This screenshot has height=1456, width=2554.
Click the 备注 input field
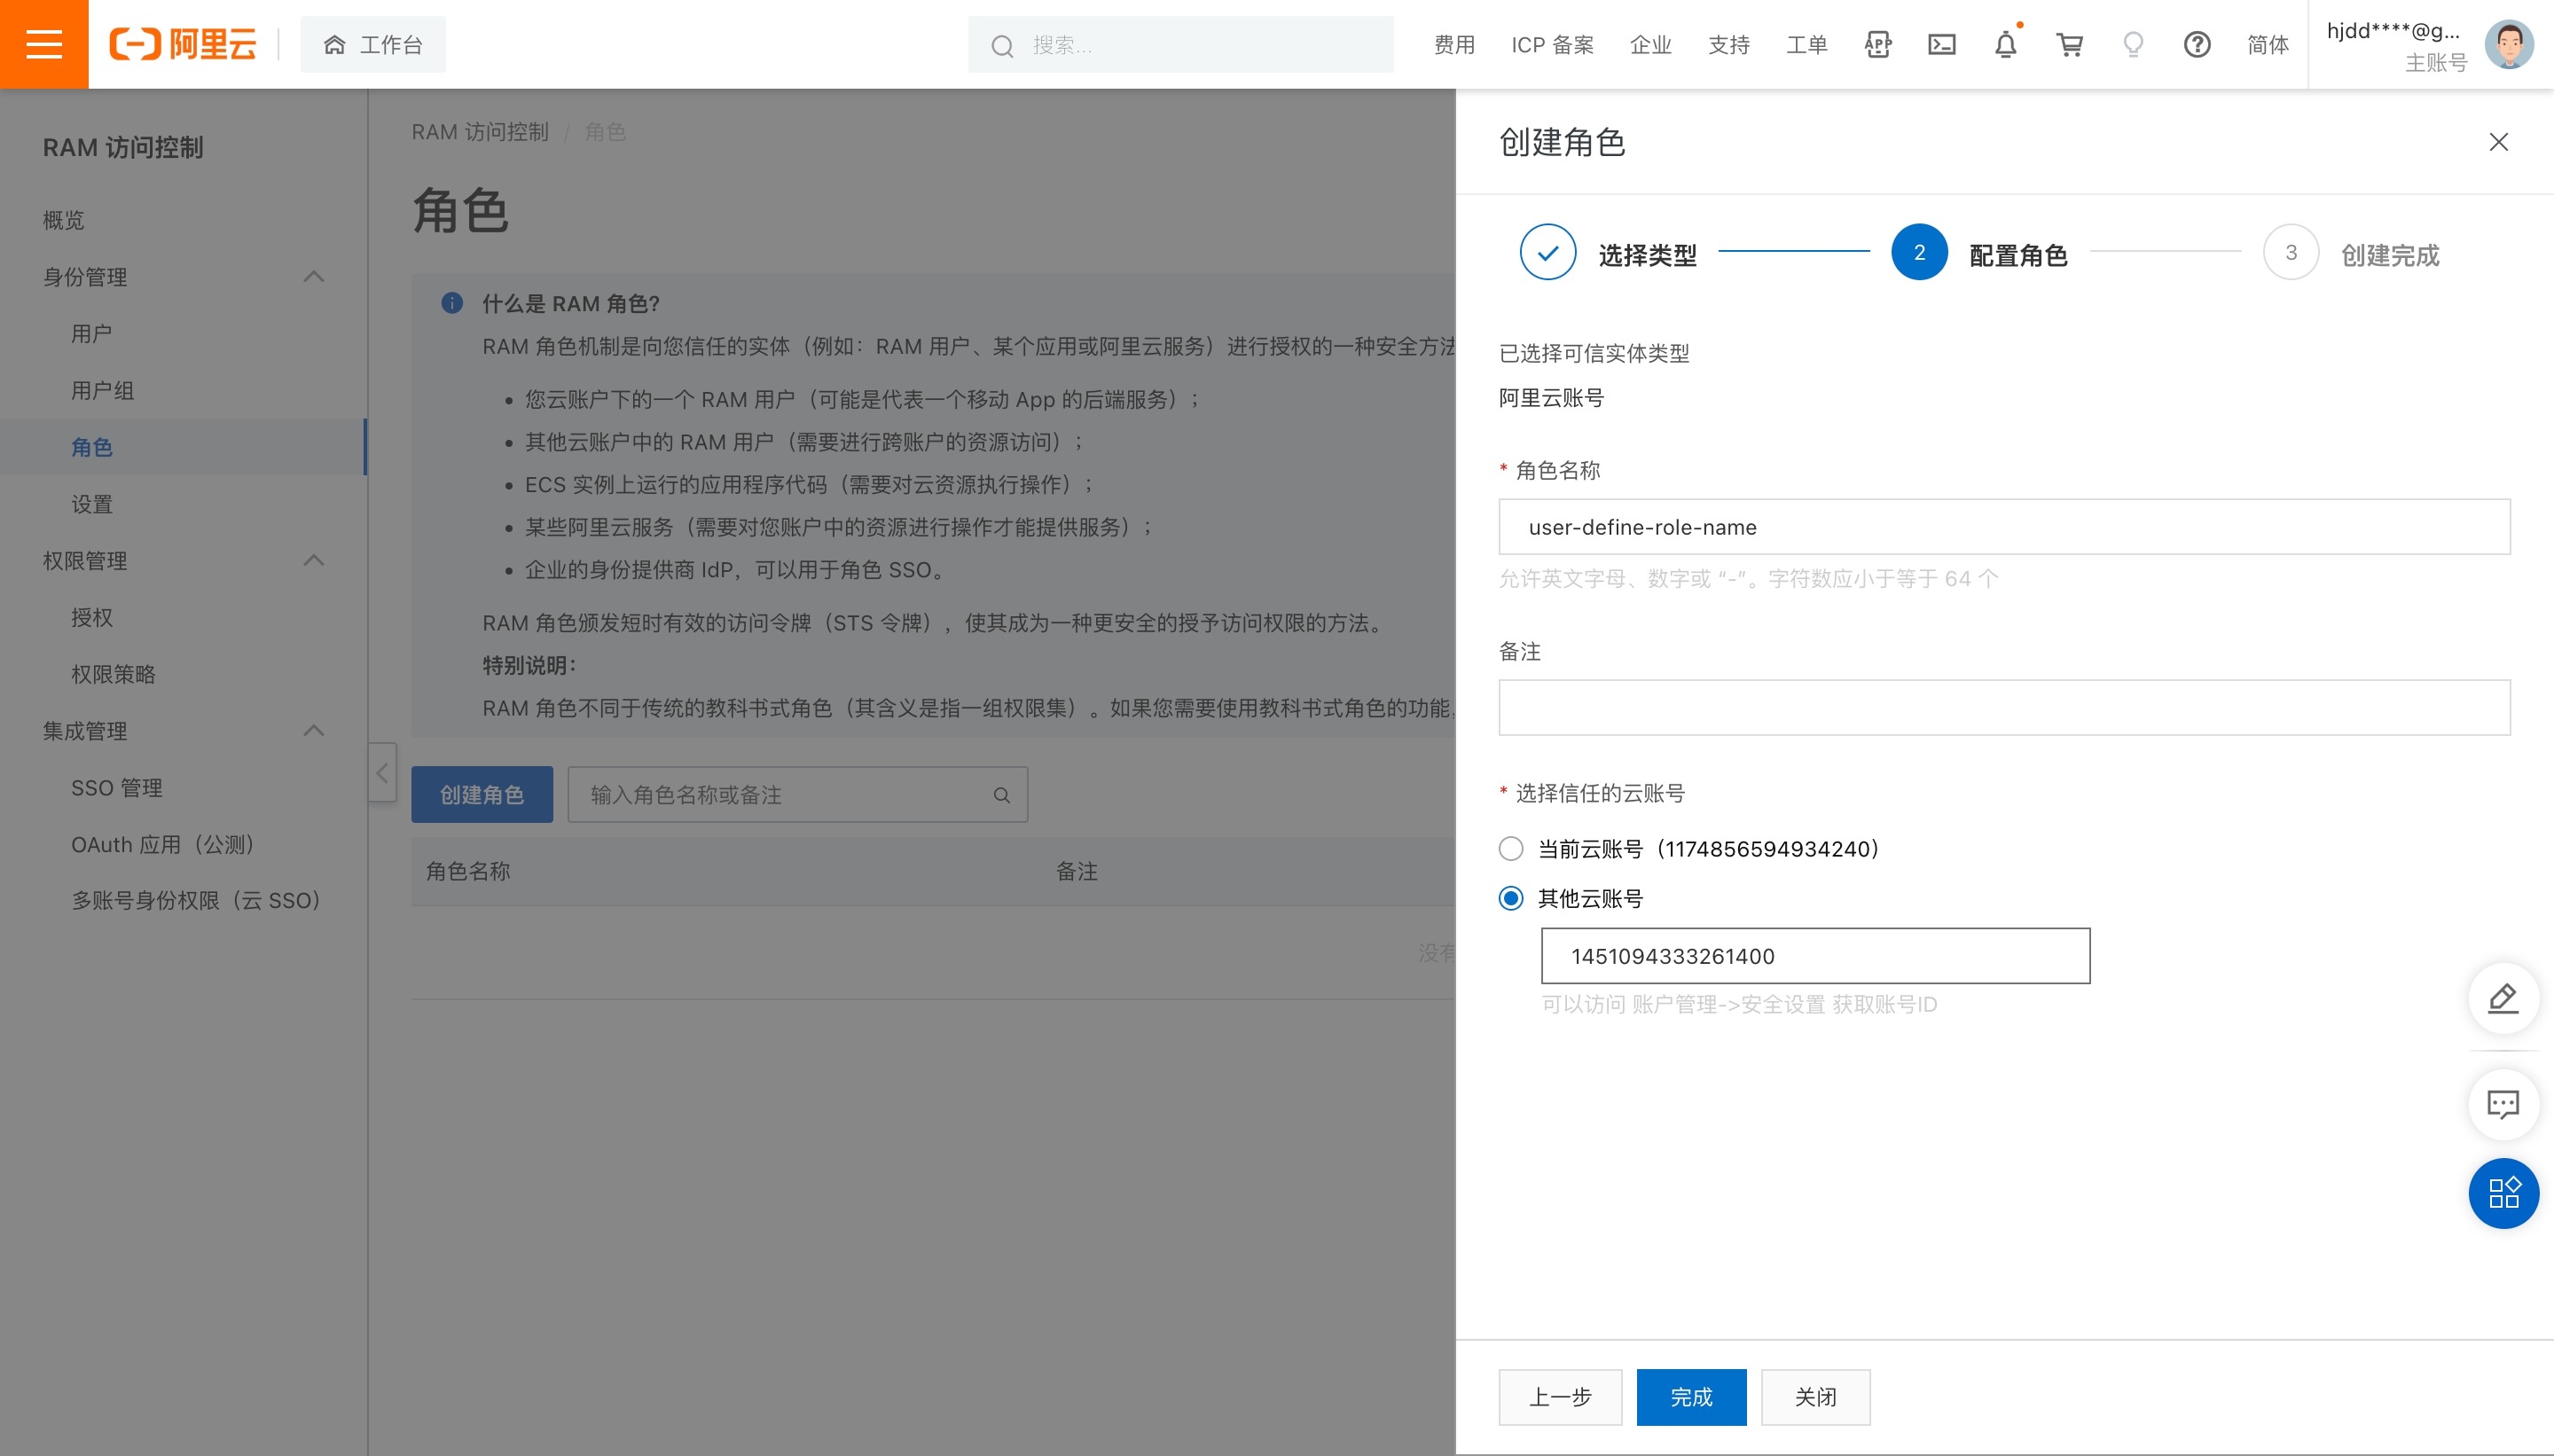pos(2004,708)
